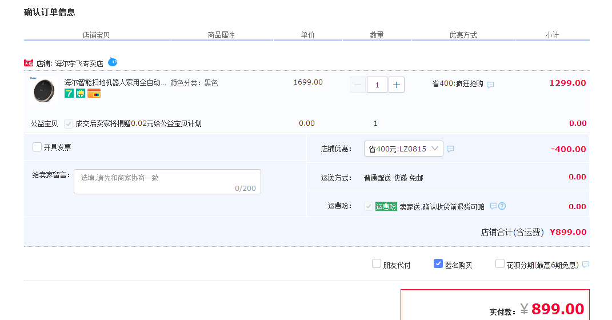
Task: Click the credit card payment badge icon
Action: pos(94,93)
